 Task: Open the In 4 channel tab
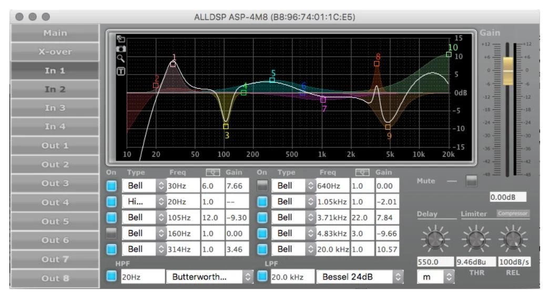[x=55, y=126]
